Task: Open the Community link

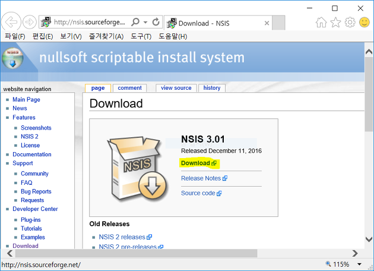Action: coord(34,174)
